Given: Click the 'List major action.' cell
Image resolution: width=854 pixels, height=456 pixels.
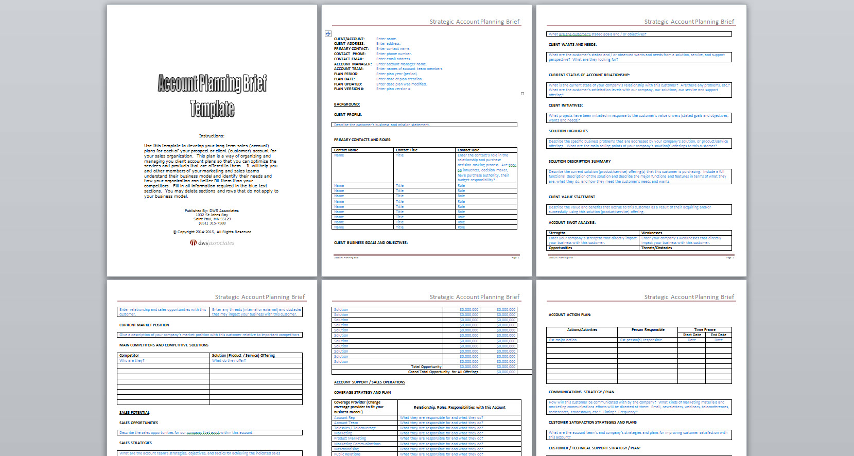Looking at the screenshot, I should coord(563,340).
